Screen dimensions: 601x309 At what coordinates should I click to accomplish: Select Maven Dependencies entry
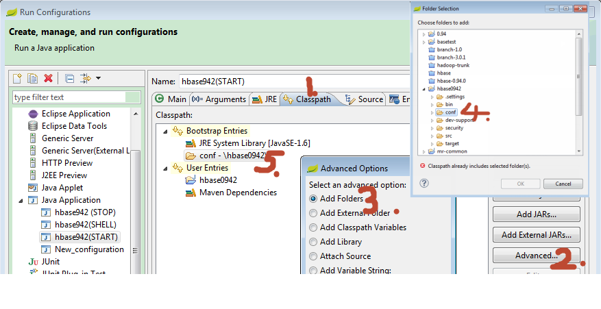pyautogui.click(x=238, y=193)
